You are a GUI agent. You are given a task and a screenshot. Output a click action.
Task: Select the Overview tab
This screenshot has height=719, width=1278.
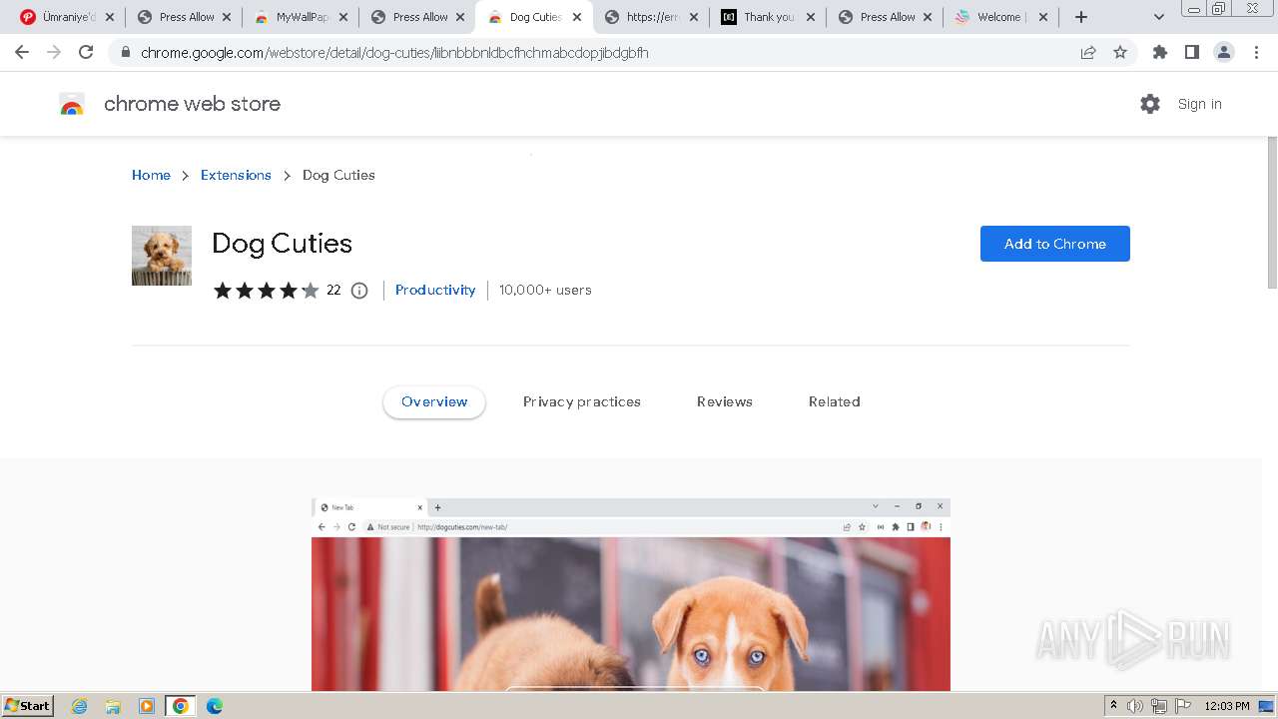[434, 401]
